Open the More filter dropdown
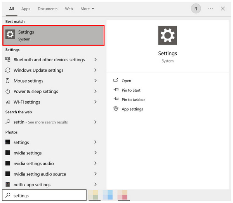This screenshot has height=203, width=233. point(87,9)
